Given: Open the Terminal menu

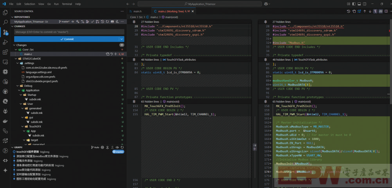Looking at the screenshot, I should (x=67, y=4).
